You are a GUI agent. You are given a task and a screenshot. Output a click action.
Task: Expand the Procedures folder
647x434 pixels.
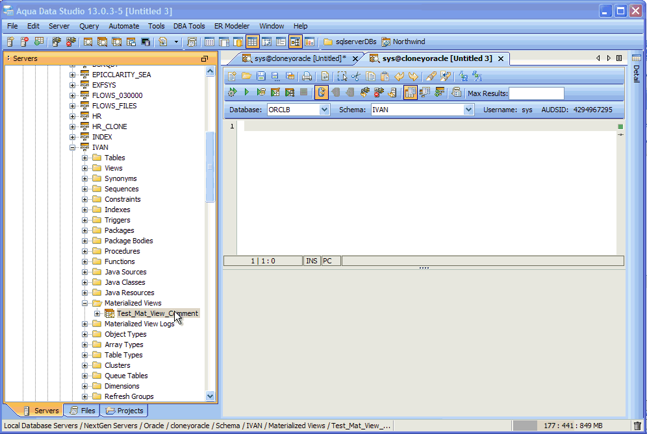point(84,252)
